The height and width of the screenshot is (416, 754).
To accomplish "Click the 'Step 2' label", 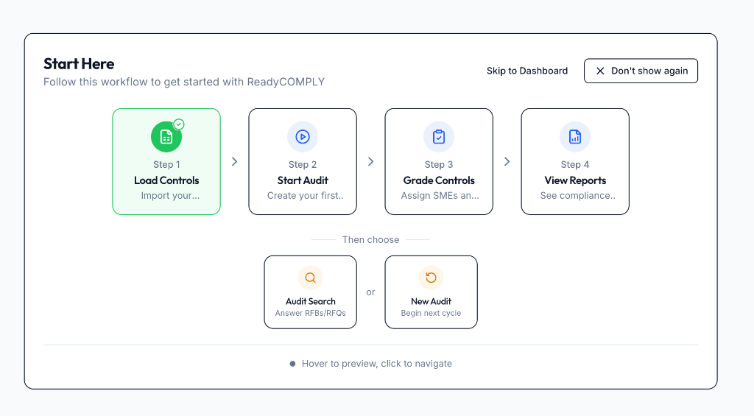I will (x=303, y=164).
